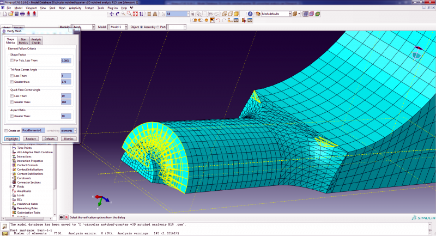Select the Part object radio button
This screenshot has height=236, width=436.
(158, 27)
